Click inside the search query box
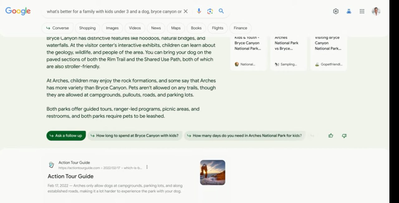This screenshot has height=203, width=399. tap(114, 11)
